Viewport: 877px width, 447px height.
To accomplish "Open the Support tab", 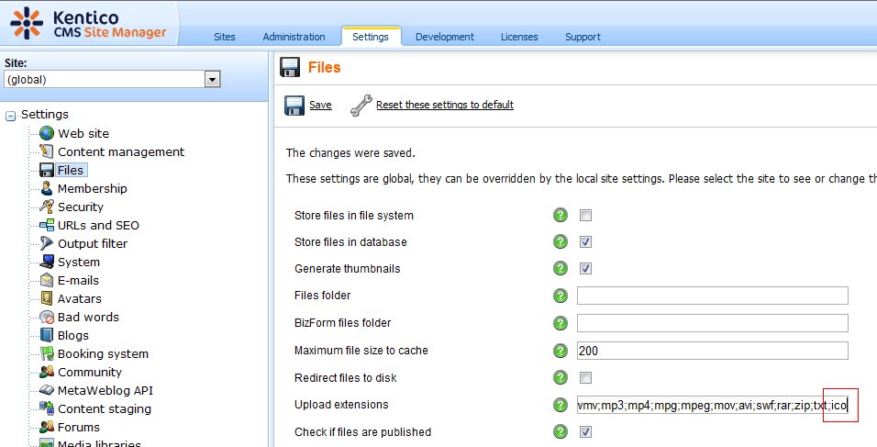I will (583, 37).
